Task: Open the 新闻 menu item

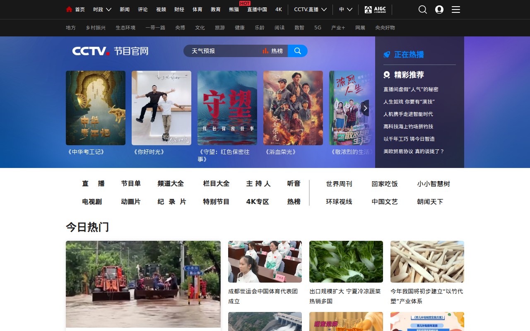Action: 125,10
